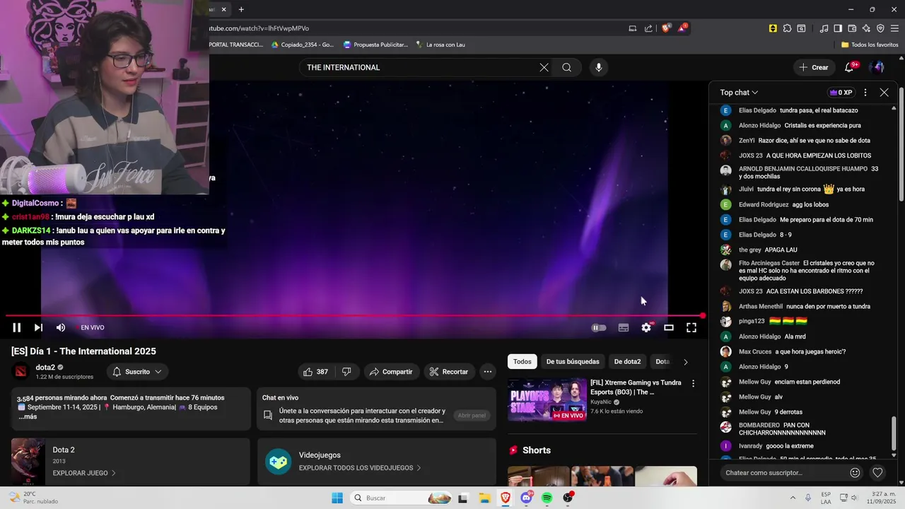Open the chat emoji picker

pos(855,473)
